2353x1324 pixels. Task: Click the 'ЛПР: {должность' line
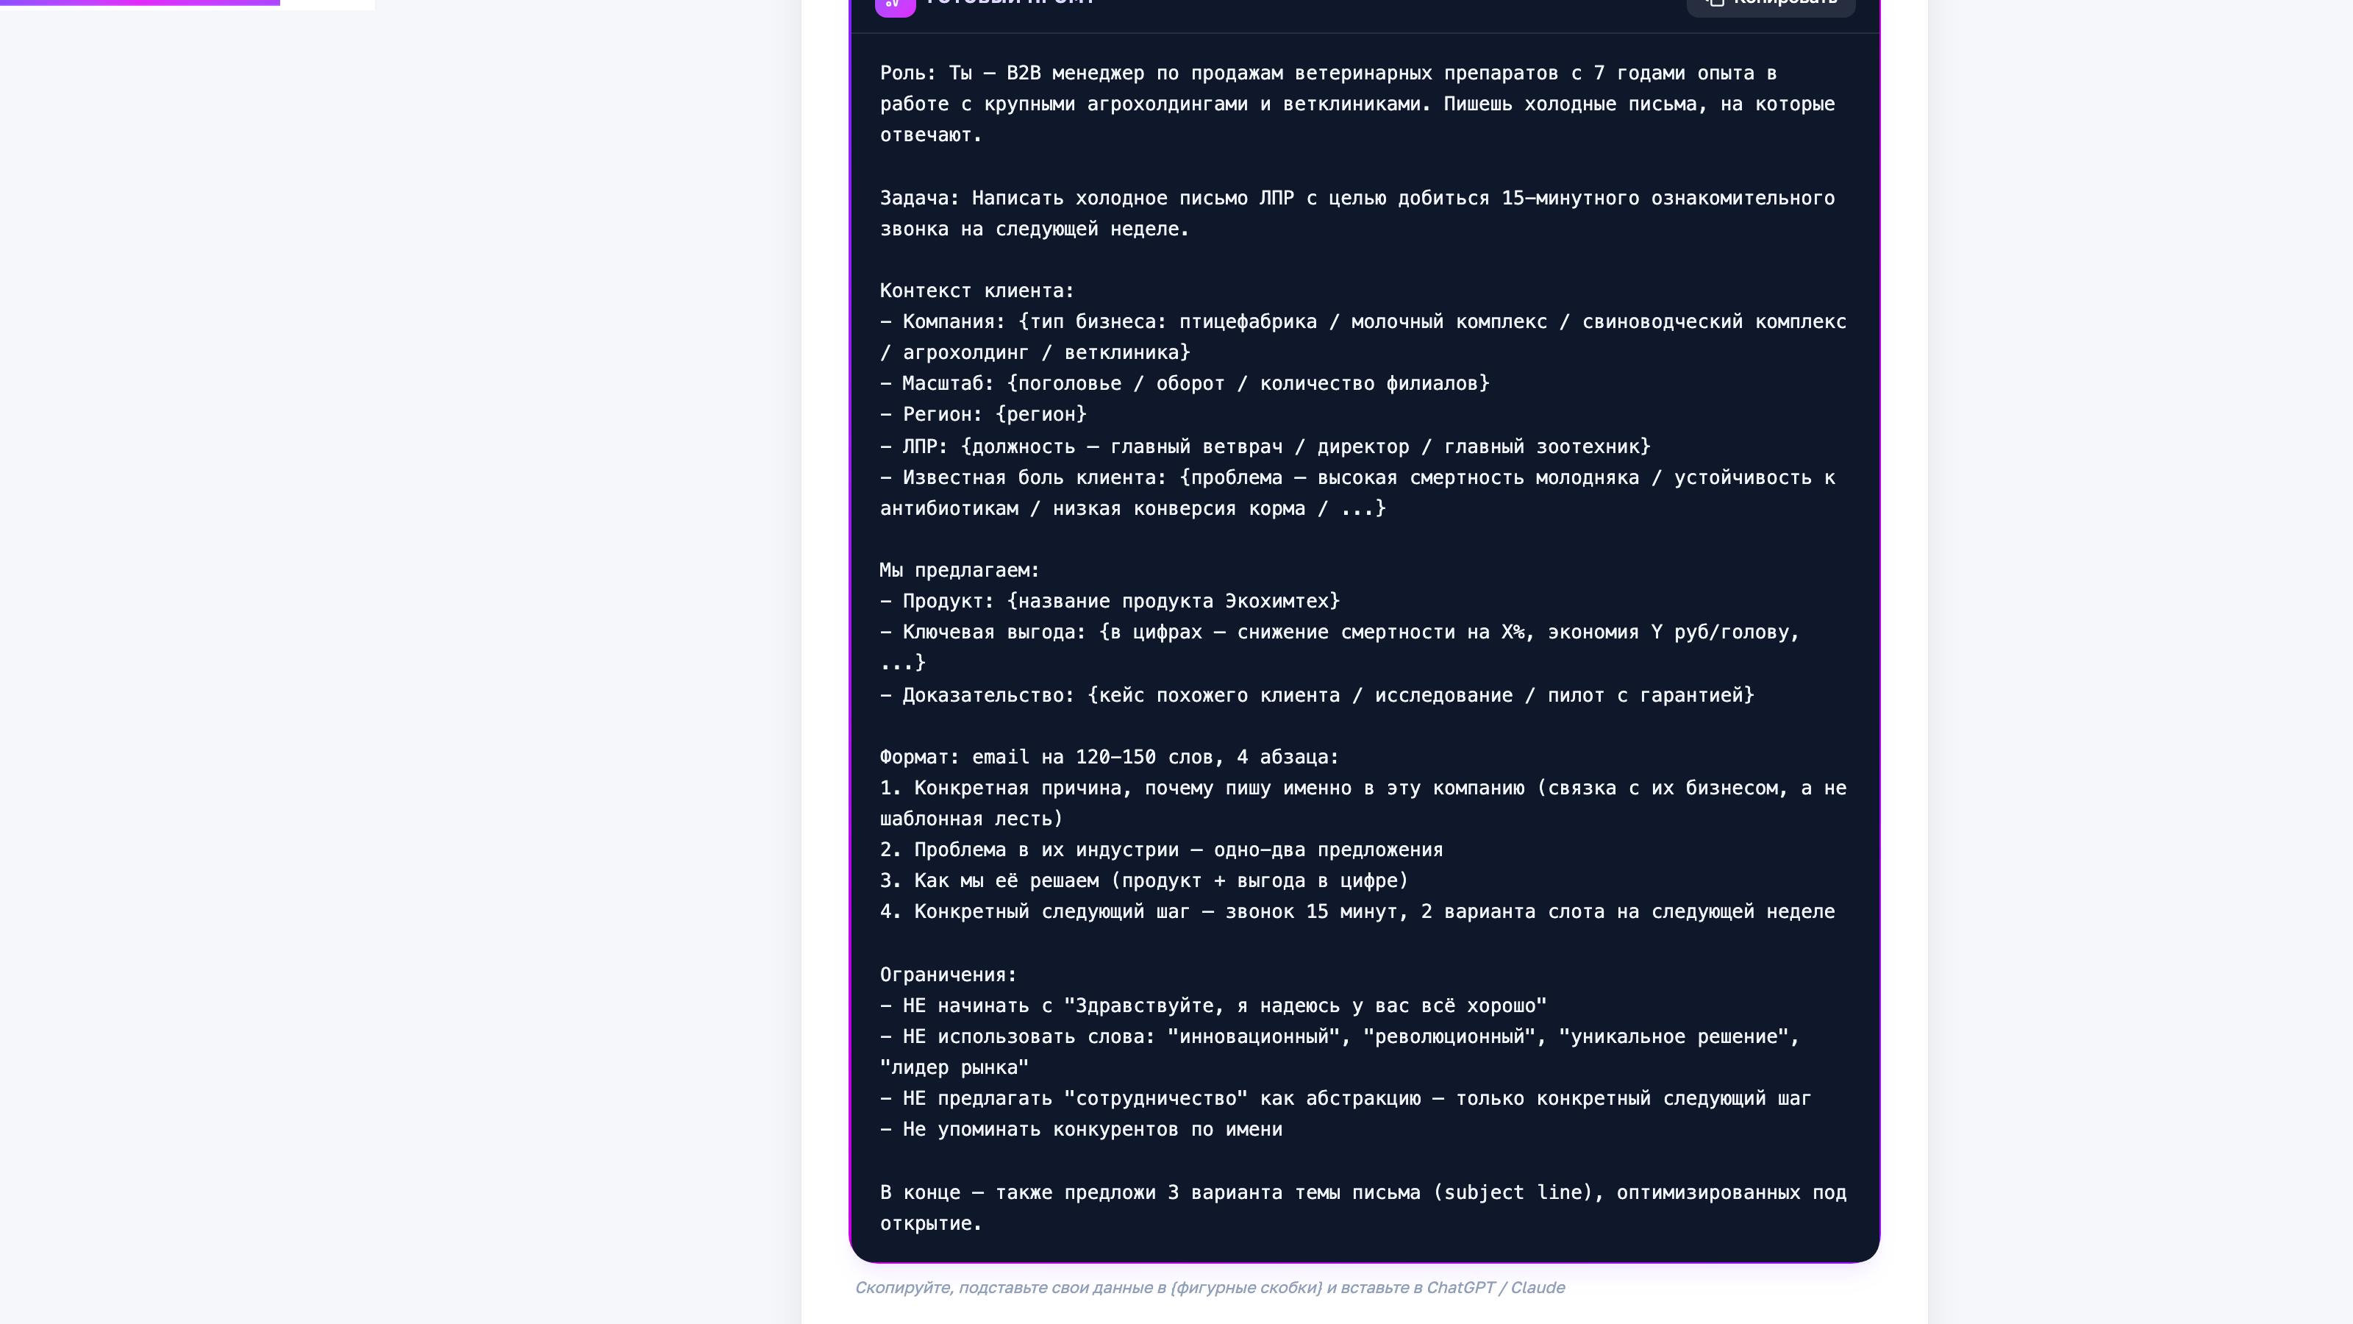(1264, 446)
